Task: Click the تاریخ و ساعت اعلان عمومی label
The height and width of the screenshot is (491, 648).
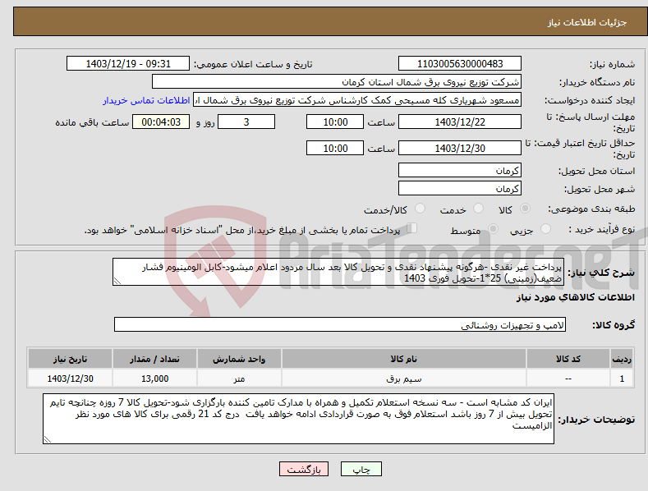Action: click(253, 65)
